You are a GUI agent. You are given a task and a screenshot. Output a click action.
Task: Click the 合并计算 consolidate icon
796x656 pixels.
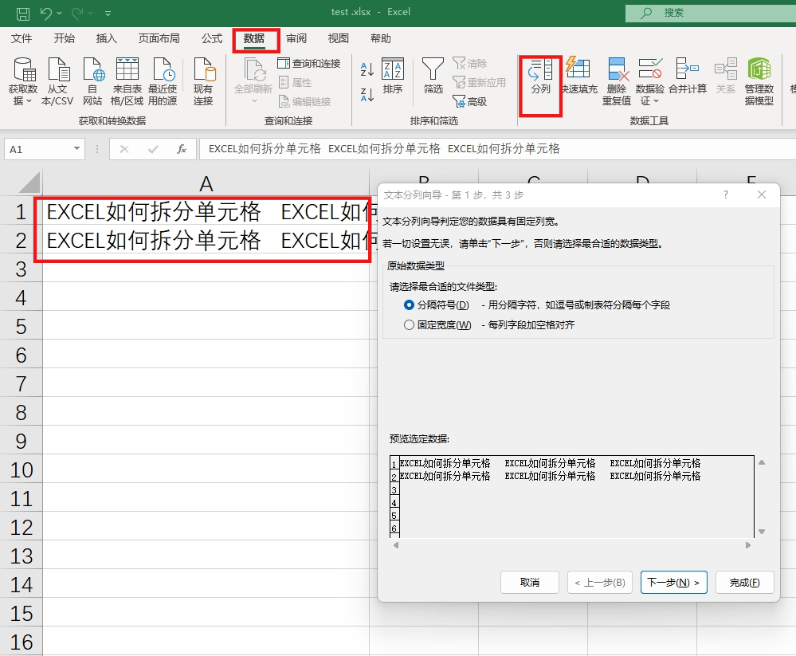pos(688,77)
